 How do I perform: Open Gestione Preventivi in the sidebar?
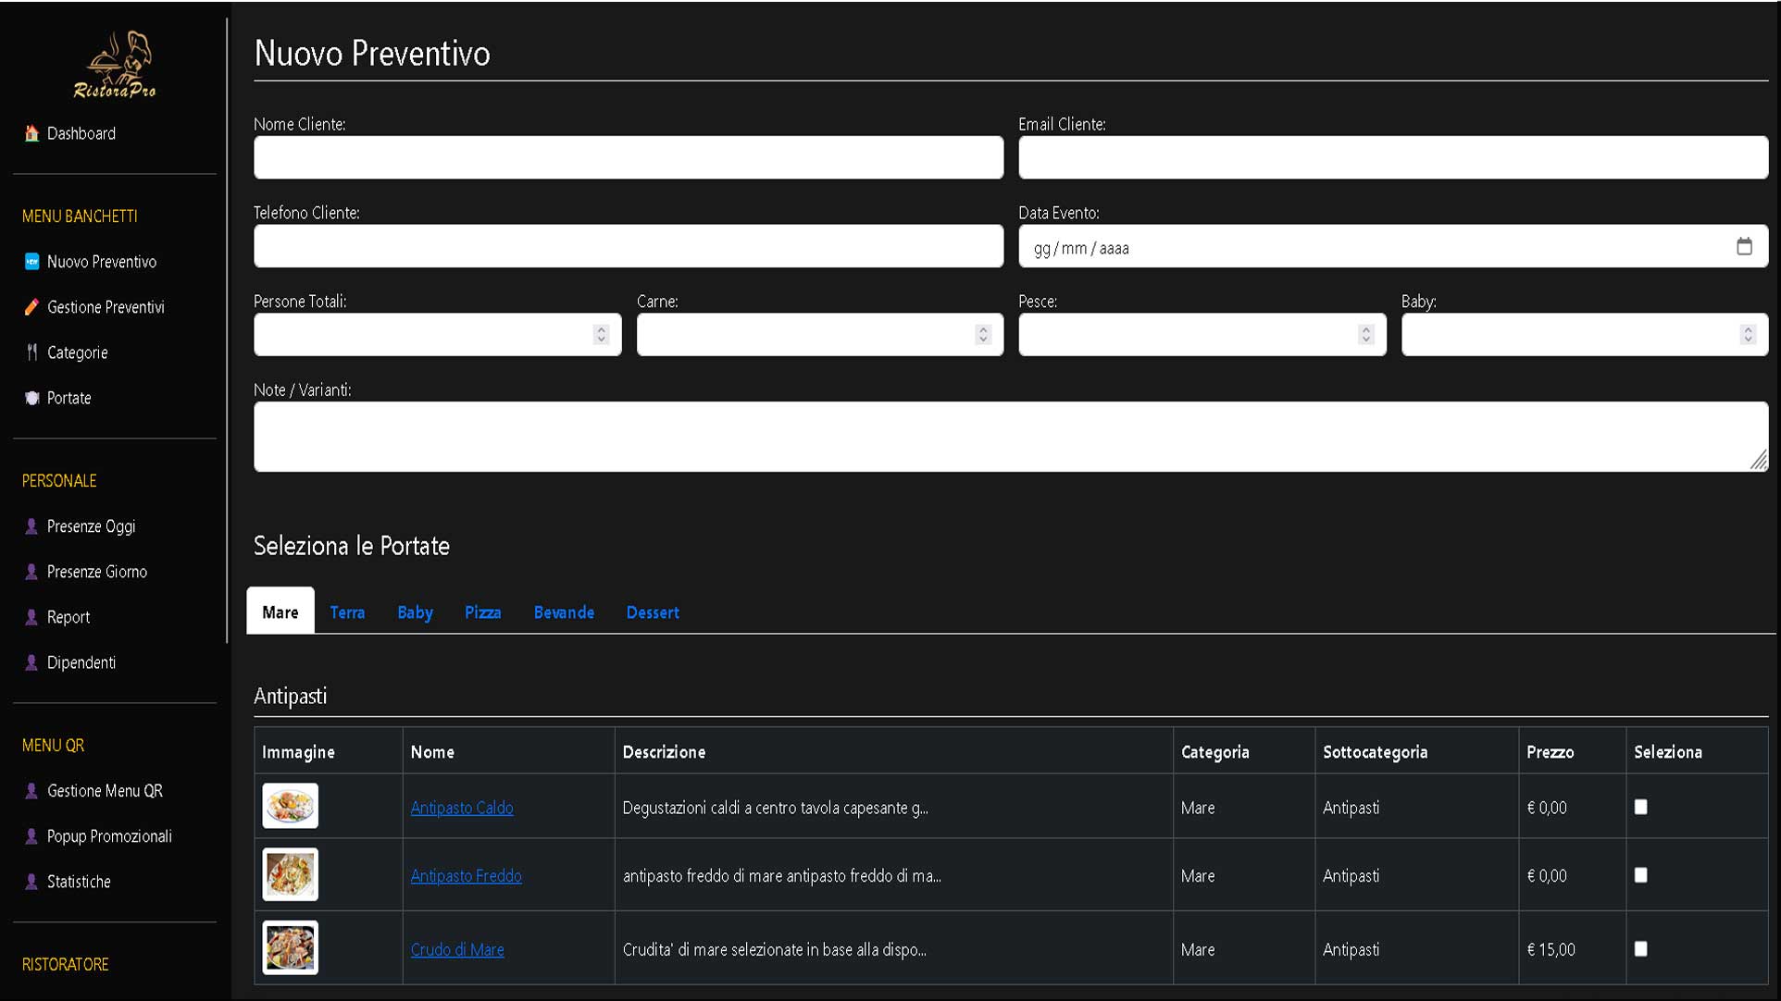tap(106, 307)
